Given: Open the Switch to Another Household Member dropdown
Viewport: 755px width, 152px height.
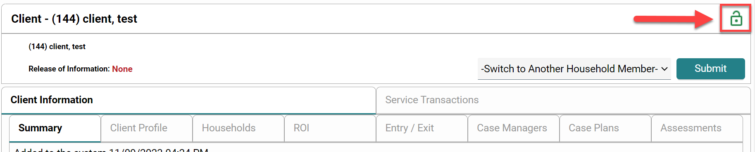Looking at the screenshot, I should [574, 69].
